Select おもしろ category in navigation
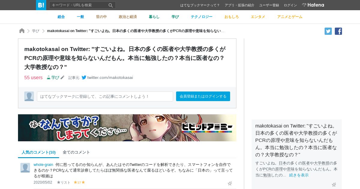 point(232,17)
